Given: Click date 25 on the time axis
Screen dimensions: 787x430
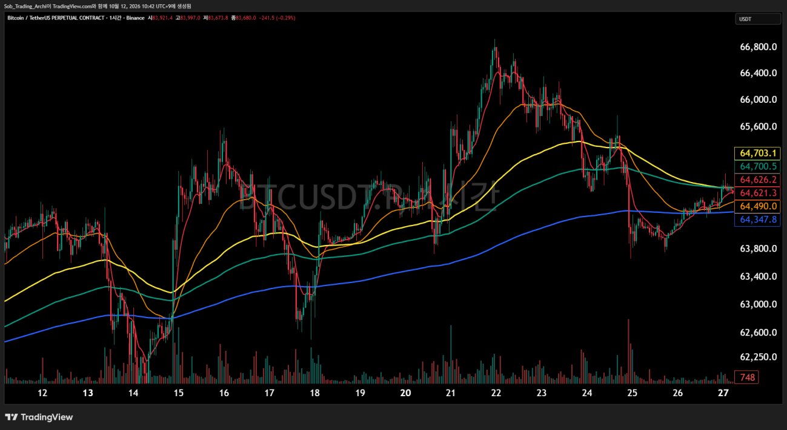Looking at the screenshot, I should pos(632,393).
